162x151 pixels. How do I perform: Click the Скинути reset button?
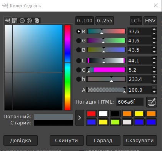pos(67,140)
